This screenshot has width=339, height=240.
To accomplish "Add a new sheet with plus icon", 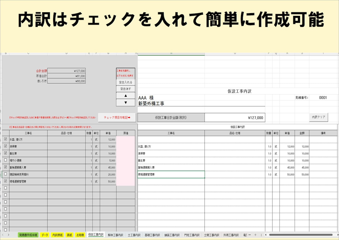I will (x=255, y=235).
